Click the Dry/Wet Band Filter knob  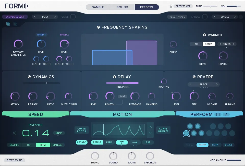(18, 44)
